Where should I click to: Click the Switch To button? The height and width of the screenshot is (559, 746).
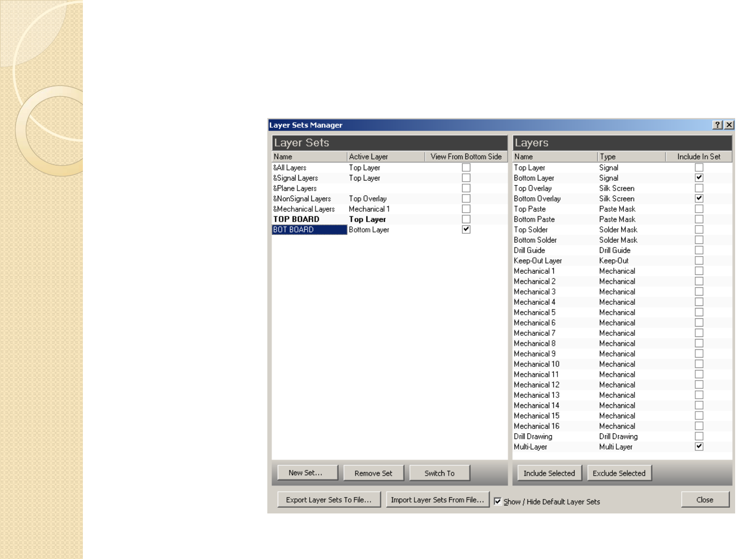(439, 473)
